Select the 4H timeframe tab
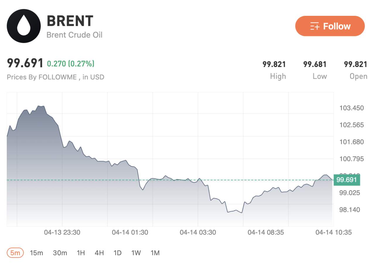Viewport: 375px width, 264px height. coord(99,253)
